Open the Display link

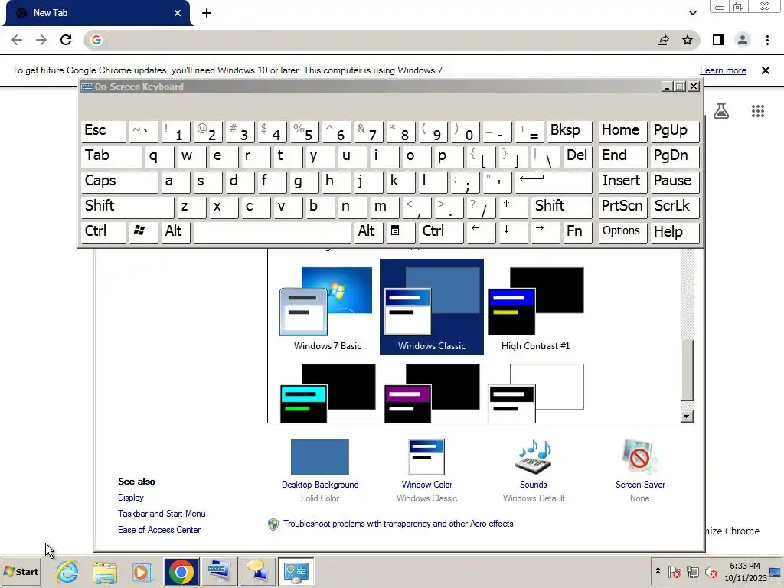point(130,498)
